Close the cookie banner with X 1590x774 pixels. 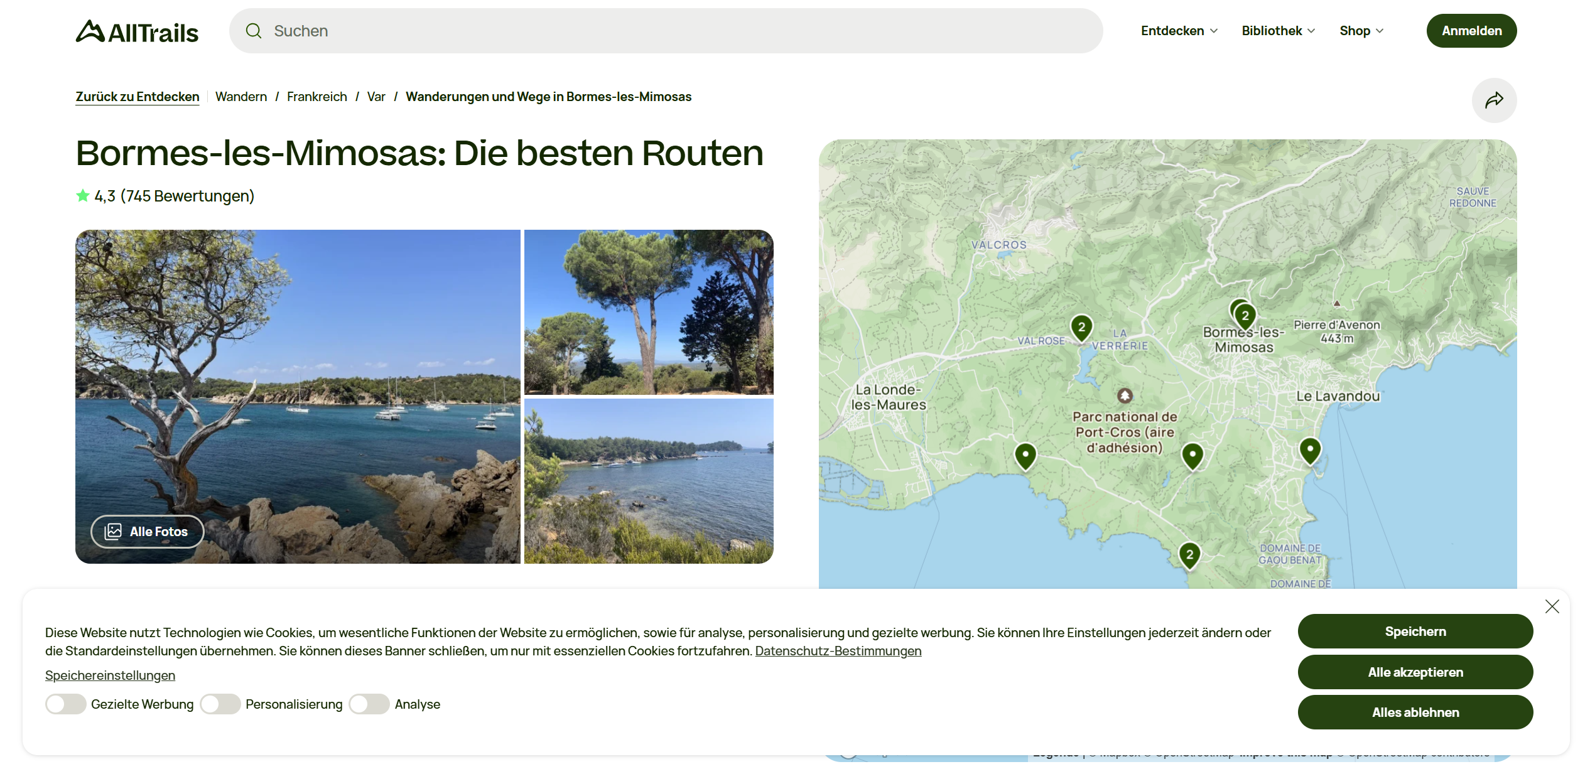pyautogui.click(x=1552, y=606)
